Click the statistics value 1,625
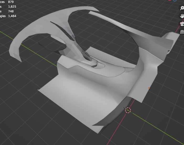The width and height of the screenshot is (184, 145). [x=12, y=7]
